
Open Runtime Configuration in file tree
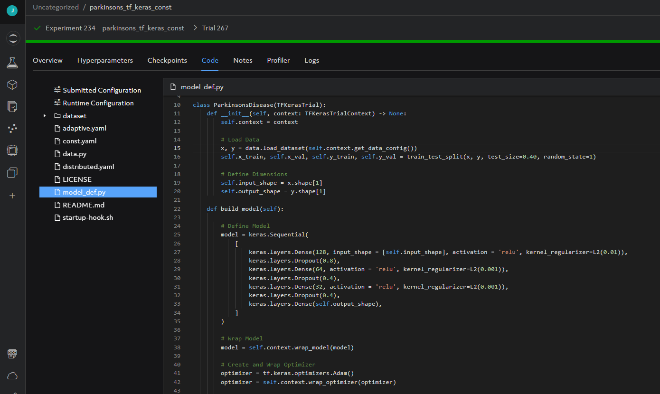(98, 103)
